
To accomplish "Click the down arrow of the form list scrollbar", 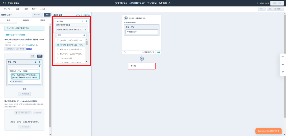I will point(87,61).
